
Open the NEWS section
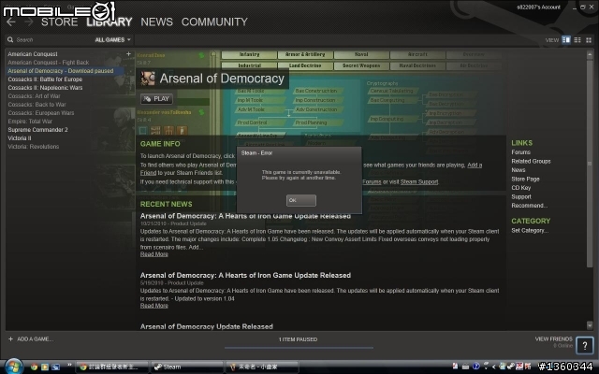tap(156, 22)
